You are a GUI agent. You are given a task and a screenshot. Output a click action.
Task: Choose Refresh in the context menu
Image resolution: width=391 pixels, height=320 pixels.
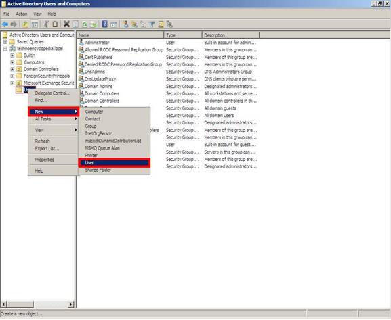coord(54,141)
